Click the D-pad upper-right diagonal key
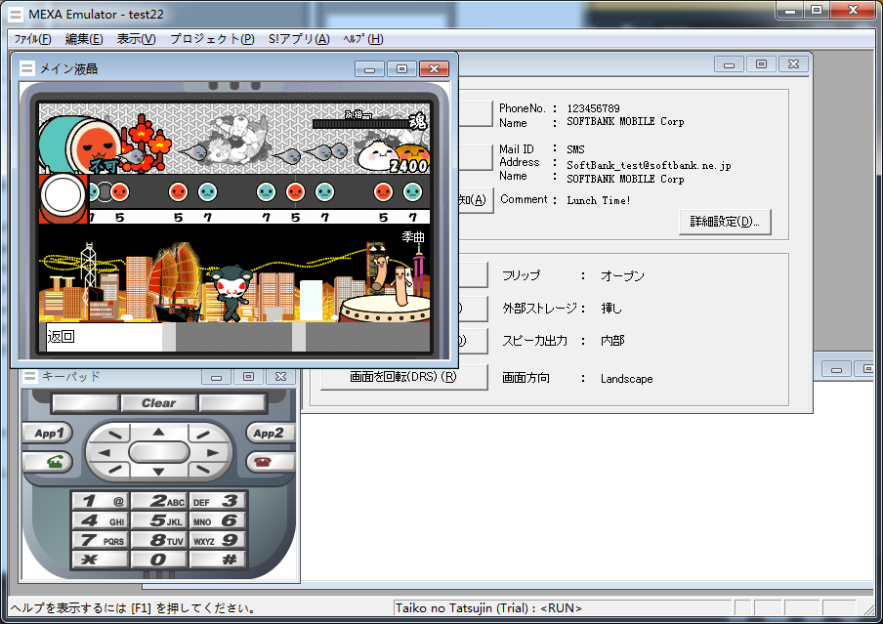 [203, 435]
